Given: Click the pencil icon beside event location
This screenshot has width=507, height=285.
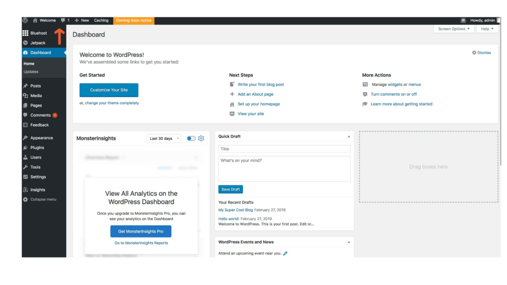Looking at the screenshot, I should pyautogui.click(x=285, y=253).
